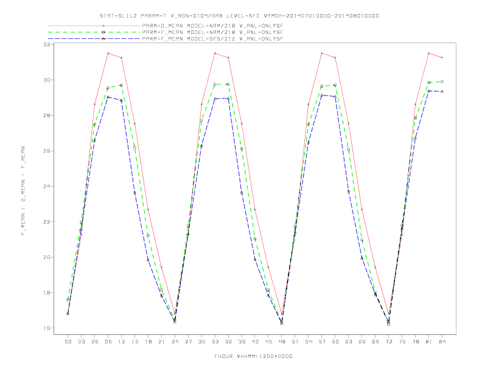
Task: Click x-axis forecast hour label 15
Action: tap(134, 342)
